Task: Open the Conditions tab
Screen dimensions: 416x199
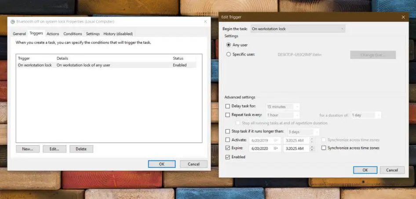Action: pos(73,34)
